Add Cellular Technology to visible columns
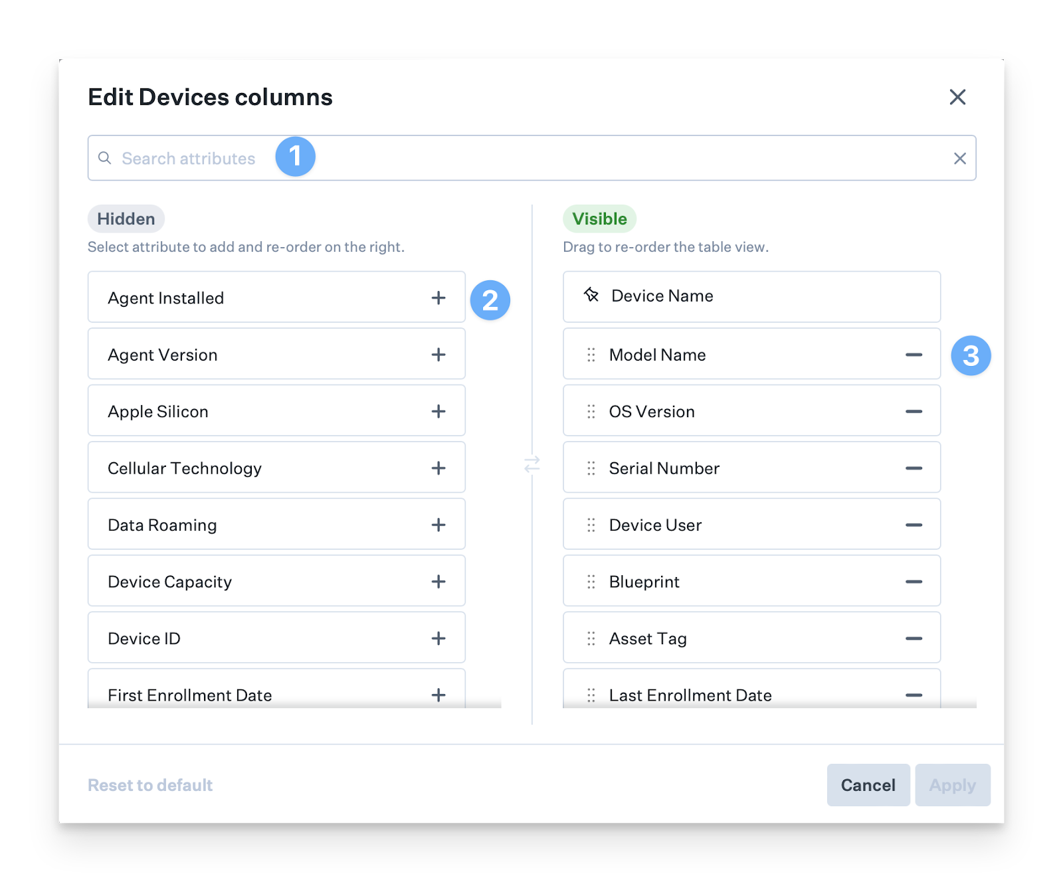The image size is (1063, 882). click(438, 468)
